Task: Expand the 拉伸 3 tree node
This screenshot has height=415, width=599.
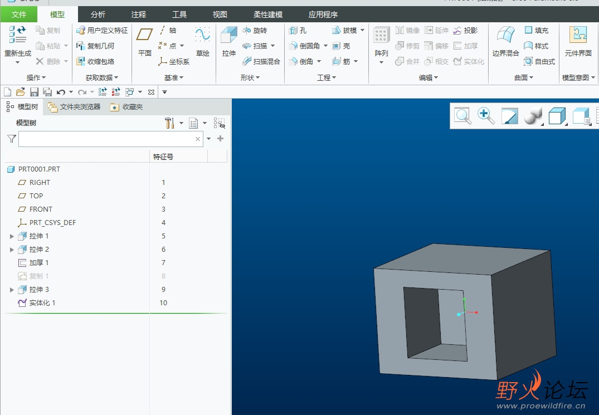Action: (12, 290)
